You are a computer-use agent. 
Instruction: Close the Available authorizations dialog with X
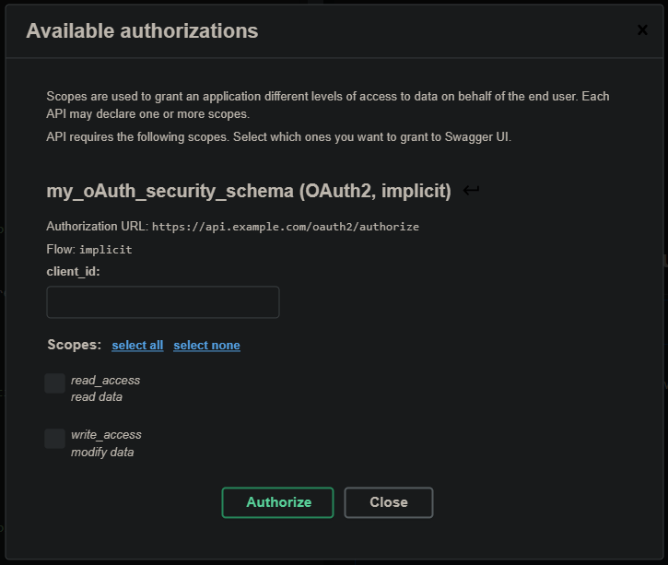point(642,30)
